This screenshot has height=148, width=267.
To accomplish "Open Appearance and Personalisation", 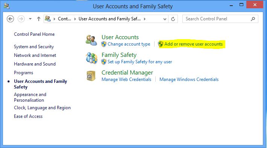I will point(30,97).
